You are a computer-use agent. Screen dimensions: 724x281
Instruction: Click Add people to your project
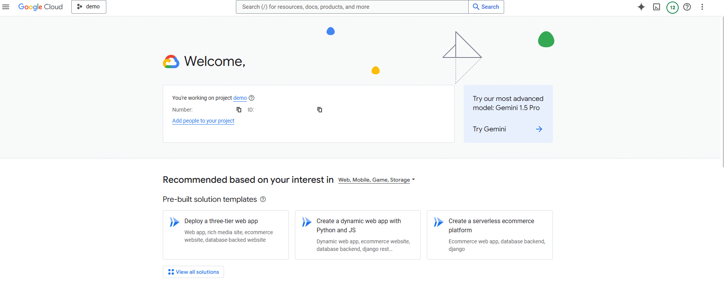pos(203,121)
